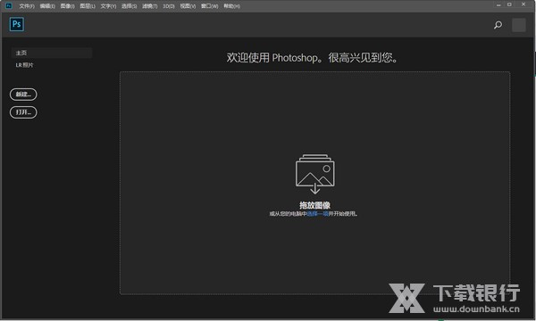Click the user profile avatar square
Image resolution: width=536 pixels, height=321 pixels.
(518, 25)
